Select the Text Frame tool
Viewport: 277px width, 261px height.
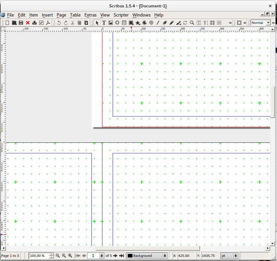104,23
